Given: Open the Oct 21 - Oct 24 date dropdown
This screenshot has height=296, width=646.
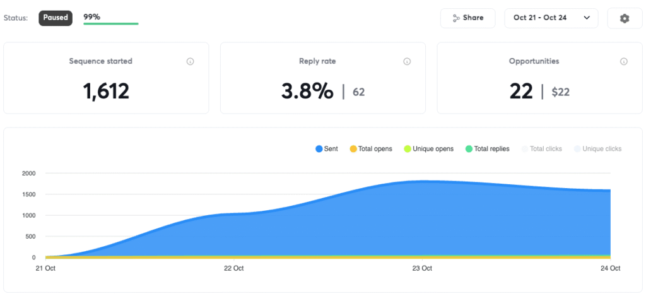Looking at the screenshot, I should 551,18.
